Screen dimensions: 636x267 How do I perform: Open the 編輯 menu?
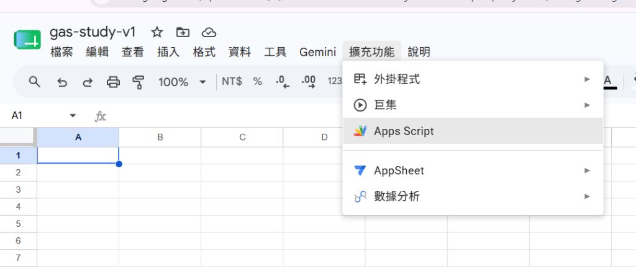coord(98,52)
